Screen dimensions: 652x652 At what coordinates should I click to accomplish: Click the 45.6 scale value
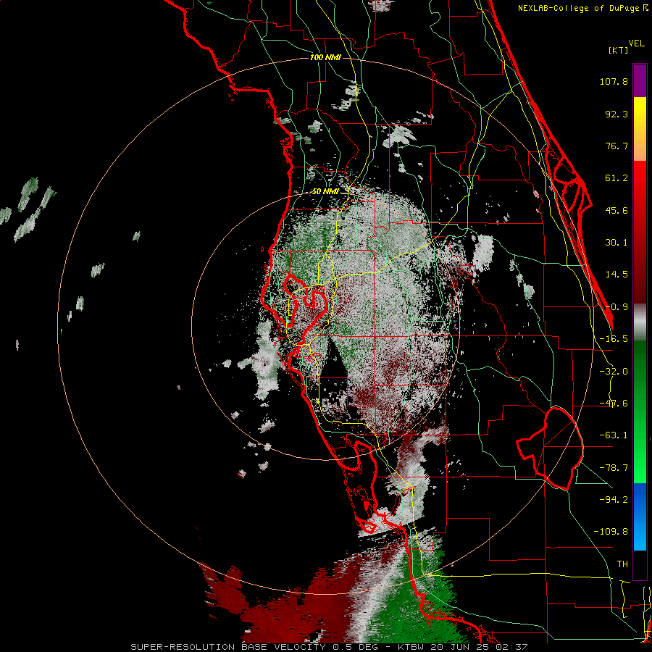pos(617,210)
